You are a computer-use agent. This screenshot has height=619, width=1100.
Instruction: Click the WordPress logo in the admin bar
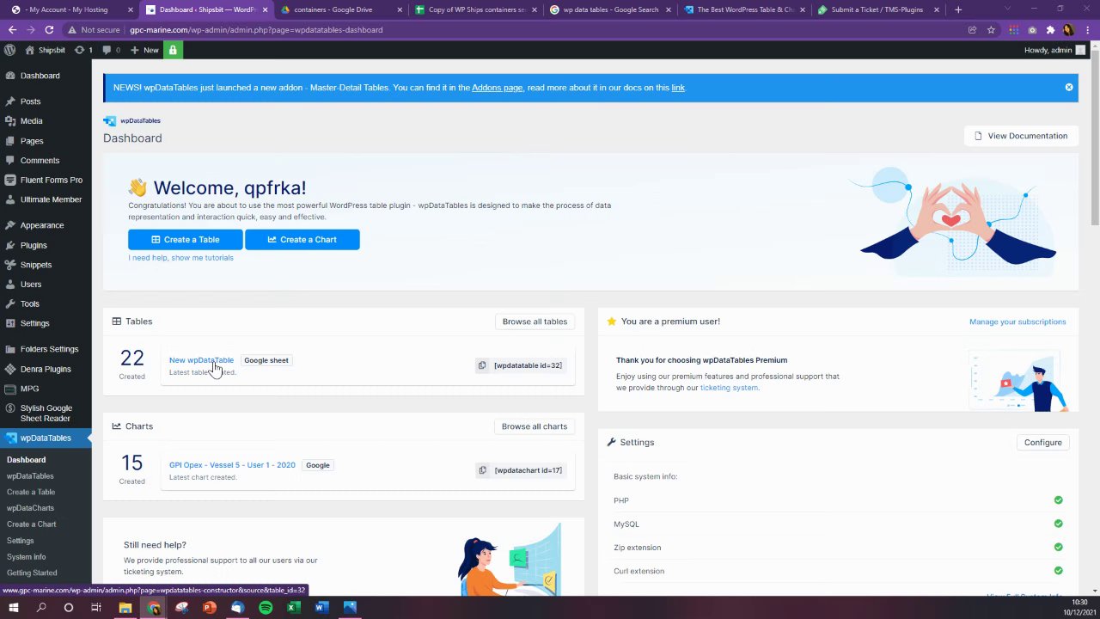tap(9, 50)
